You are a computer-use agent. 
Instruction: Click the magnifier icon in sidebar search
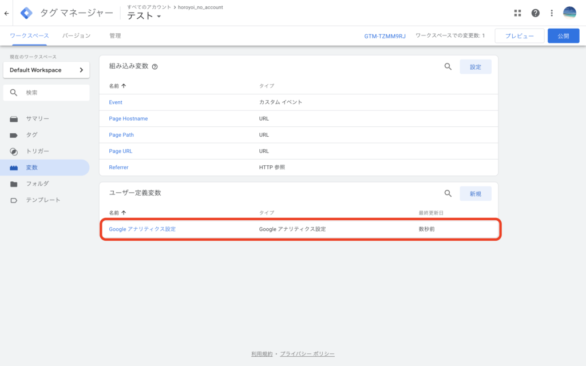pos(14,93)
